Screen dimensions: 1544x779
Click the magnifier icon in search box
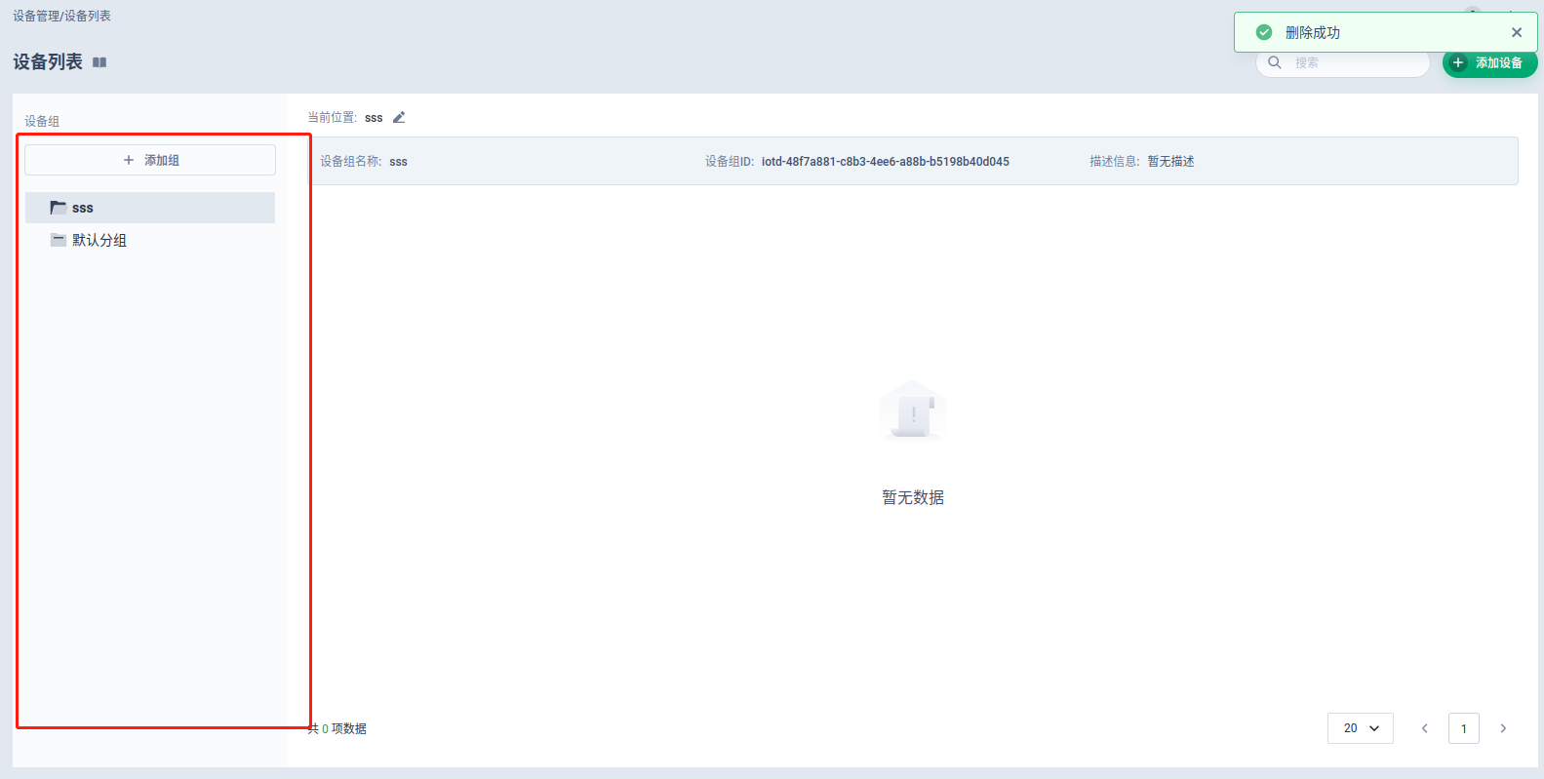pos(1274,62)
